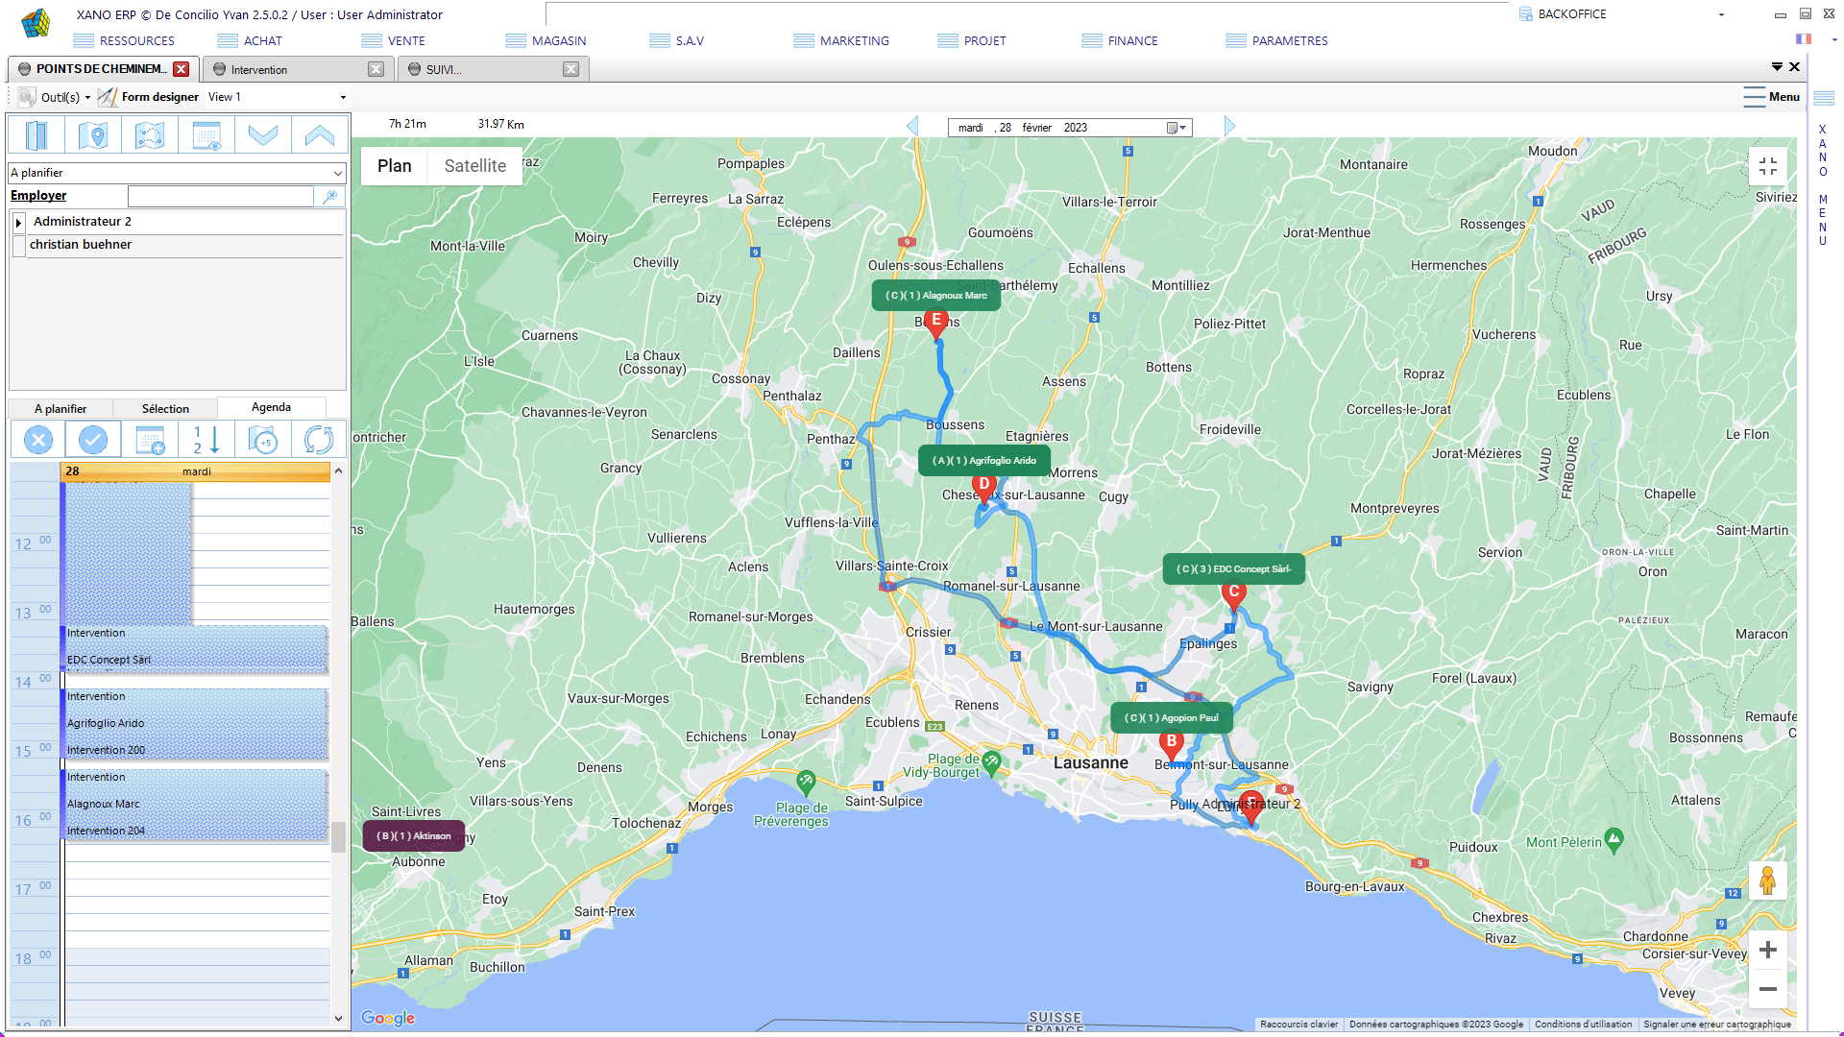Open the Outil(s) dropdown arrow
This screenshot has width=1844, height=1037.
(87, 97)
